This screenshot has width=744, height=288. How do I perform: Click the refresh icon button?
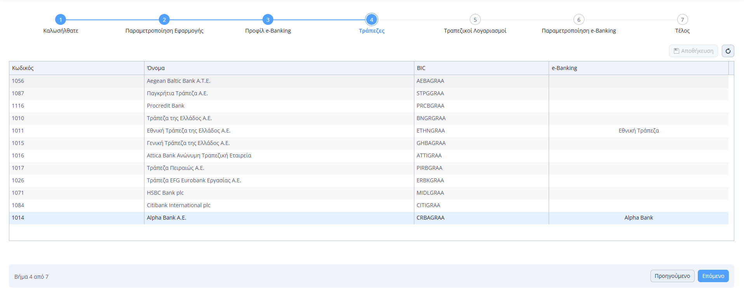point(728,51)
